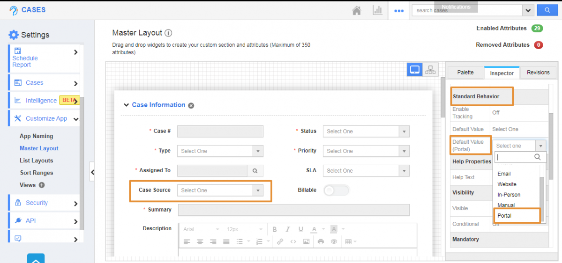The width and height of the screenshot is (562, 263).
Task: Go to the Home icon in header
Action: [x=357, y=10]
